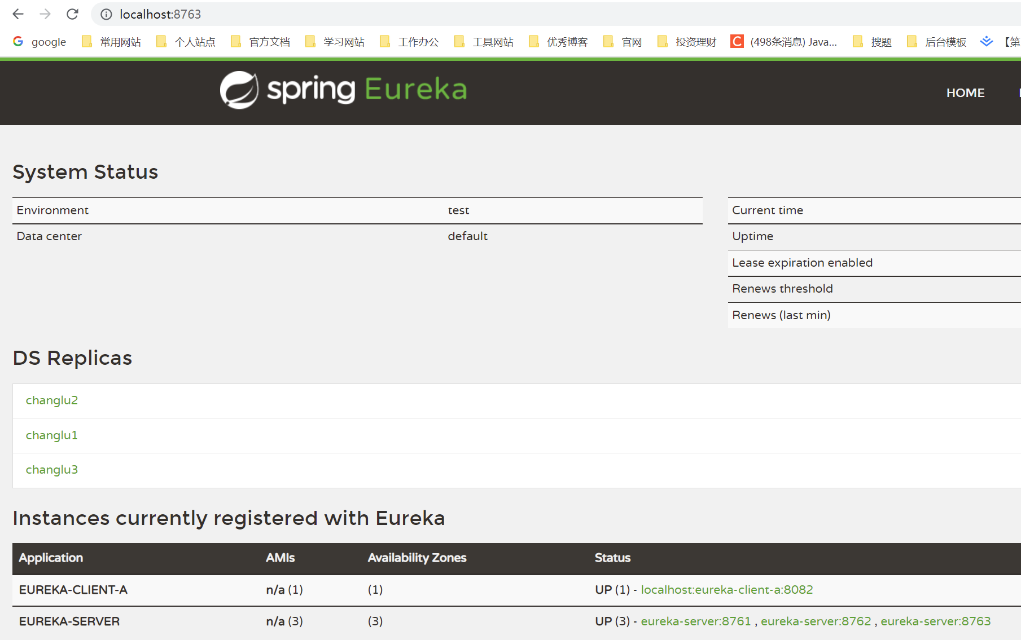Image resolution: width=1021 pixels, height=640 pixels.
Task: Click the browser back arrow
Action: [x=18, y=14]
